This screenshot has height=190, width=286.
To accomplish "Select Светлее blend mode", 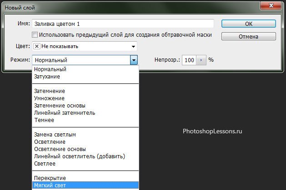I will pyautogui.click(x=45, y=163).
